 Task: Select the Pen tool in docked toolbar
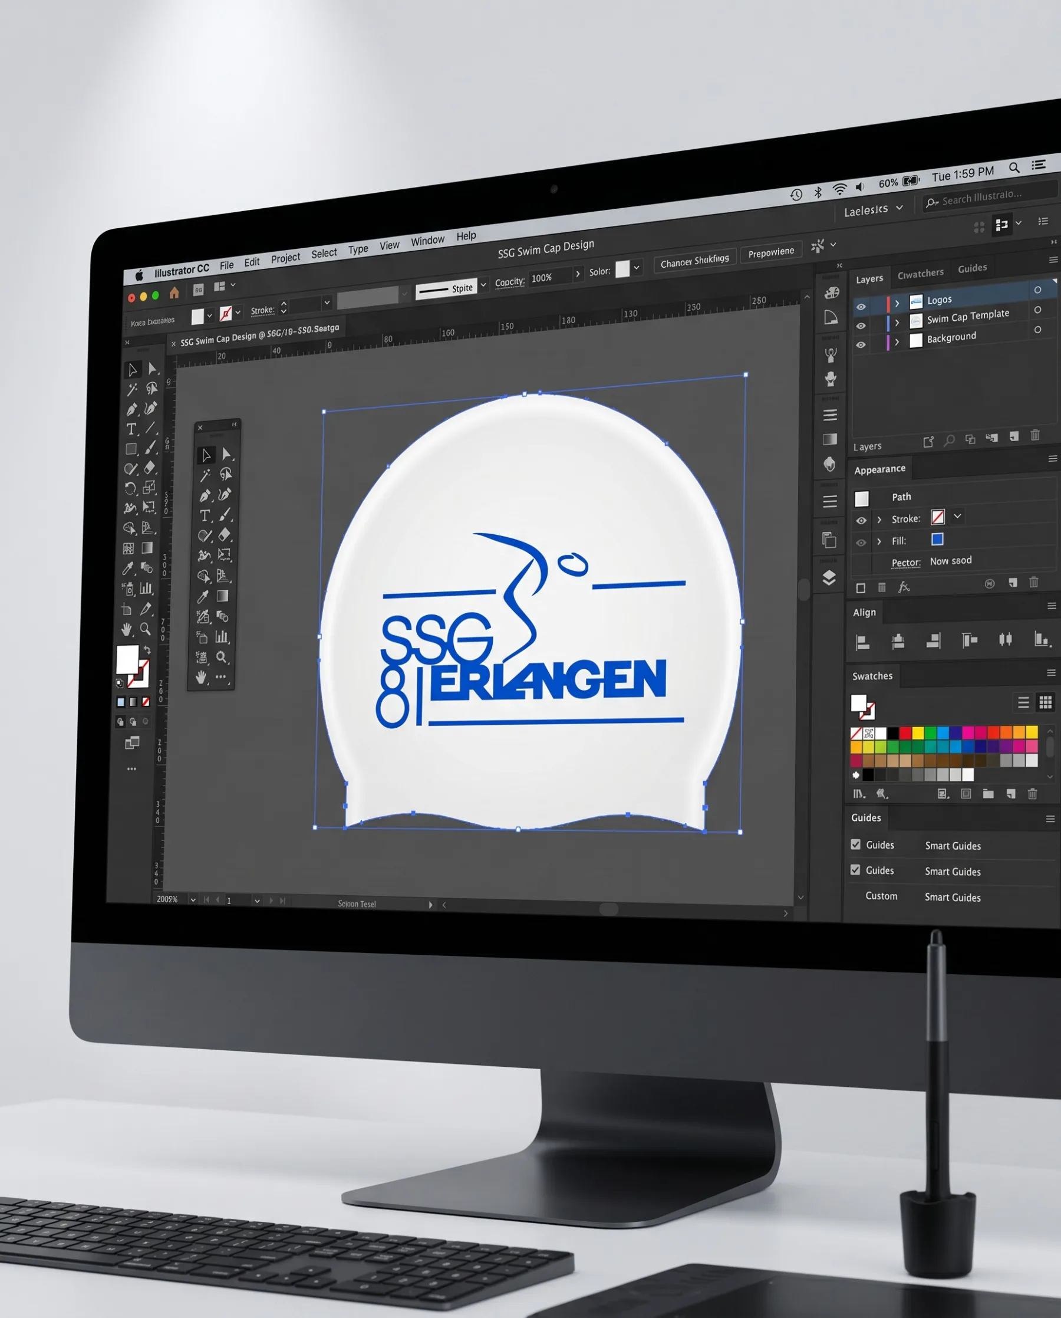click(132, 409)
